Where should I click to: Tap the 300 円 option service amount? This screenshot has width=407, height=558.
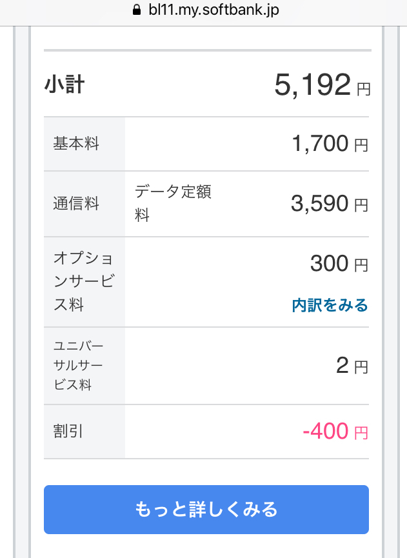(339, 263)
